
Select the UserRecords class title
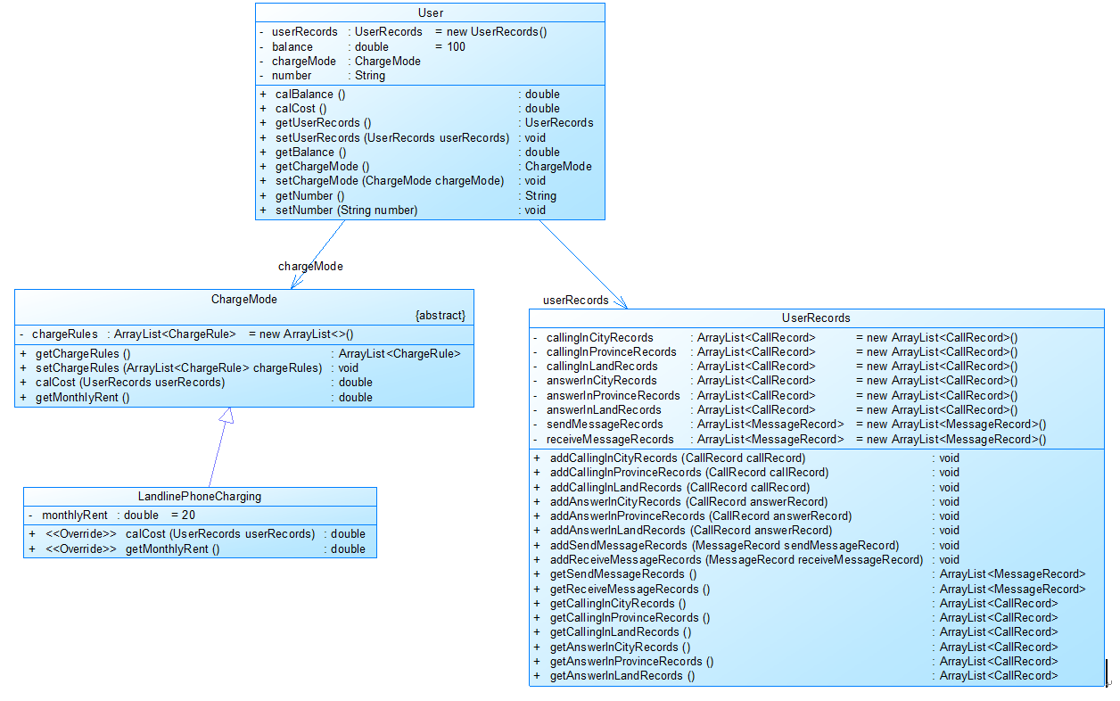816,318
